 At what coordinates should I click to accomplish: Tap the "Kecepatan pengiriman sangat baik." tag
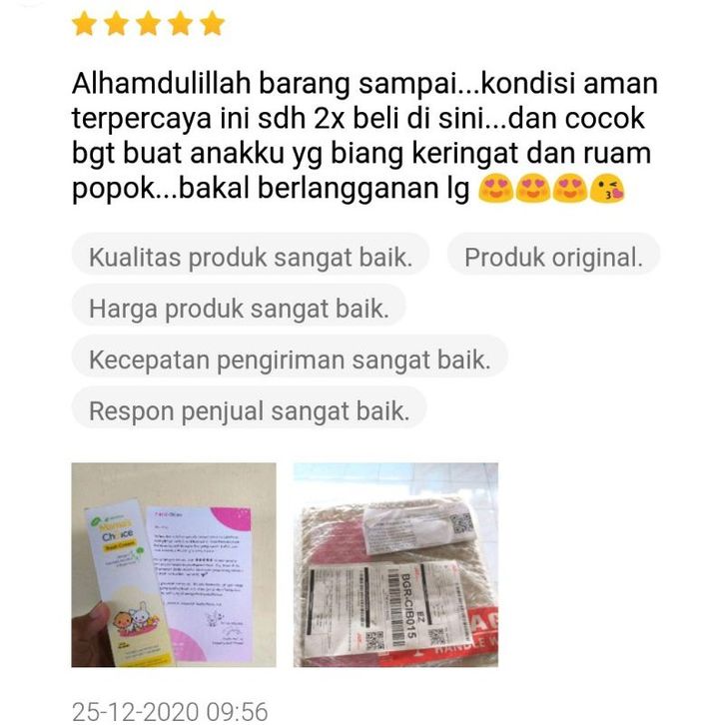pyautogui.click(x=290, y=360)
